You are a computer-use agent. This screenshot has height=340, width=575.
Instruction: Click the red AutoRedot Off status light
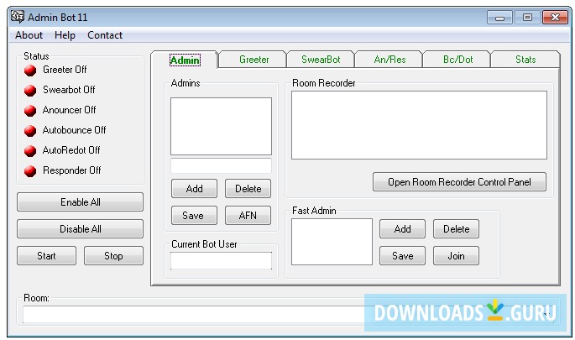(30, 151)
